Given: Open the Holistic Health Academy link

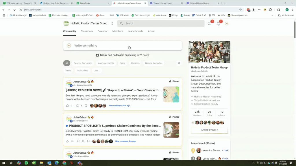Looking at the screenshot, I should pos(208,97).
